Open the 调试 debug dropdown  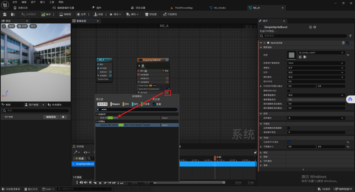coord(115,14)
